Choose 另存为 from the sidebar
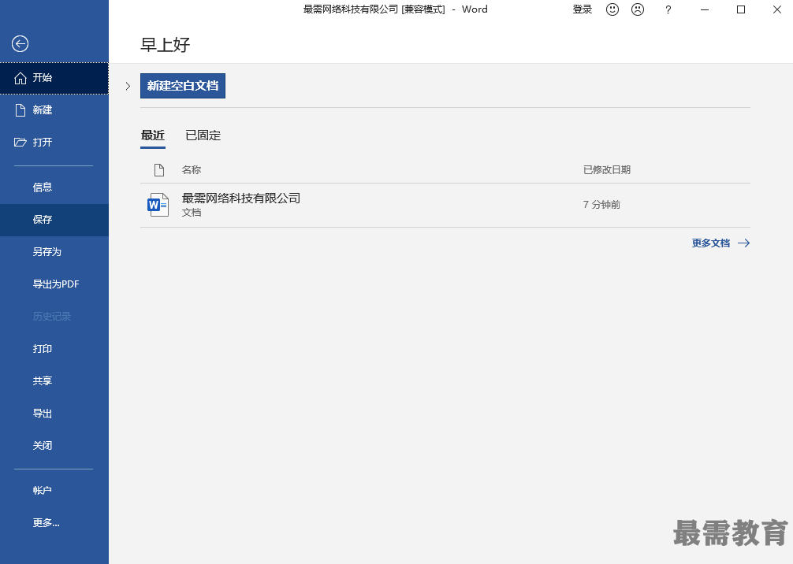The image size is (793, 564). point(54,252)
